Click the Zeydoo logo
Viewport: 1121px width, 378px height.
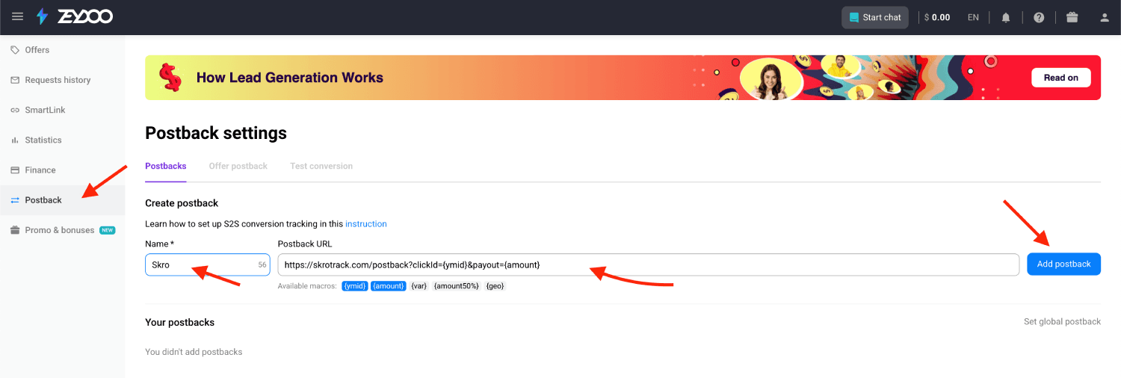point(74,16)
